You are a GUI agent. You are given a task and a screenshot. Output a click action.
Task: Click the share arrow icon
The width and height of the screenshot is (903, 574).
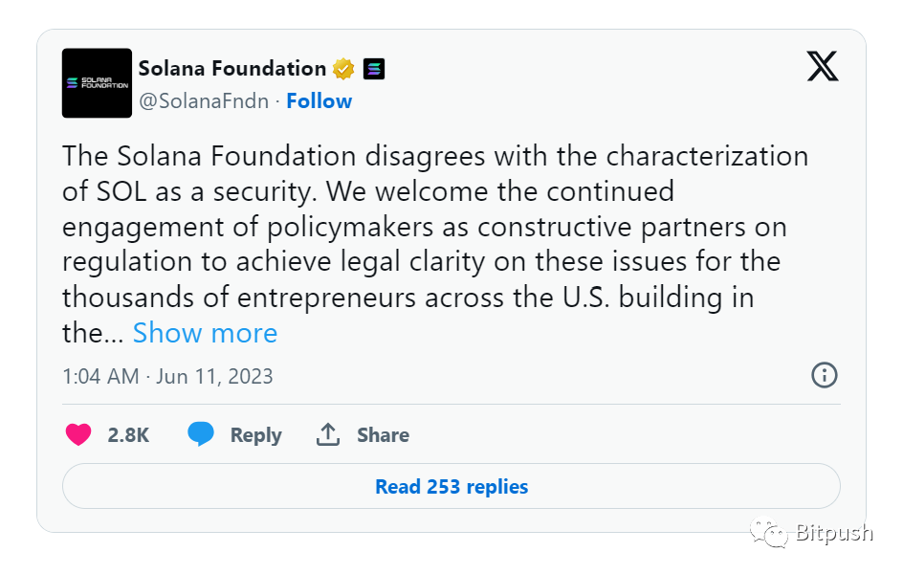(x=328, y=434)
